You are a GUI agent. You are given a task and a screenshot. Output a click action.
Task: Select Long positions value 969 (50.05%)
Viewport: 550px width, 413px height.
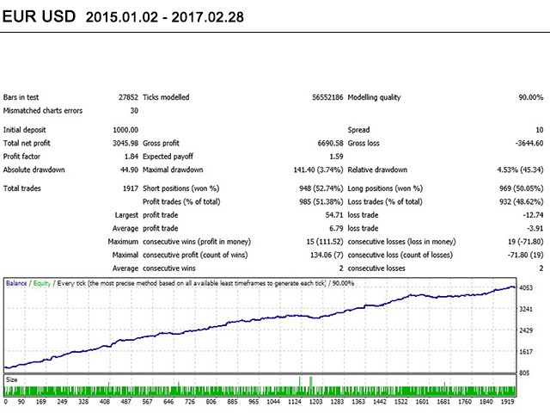(x=522, y=188)
